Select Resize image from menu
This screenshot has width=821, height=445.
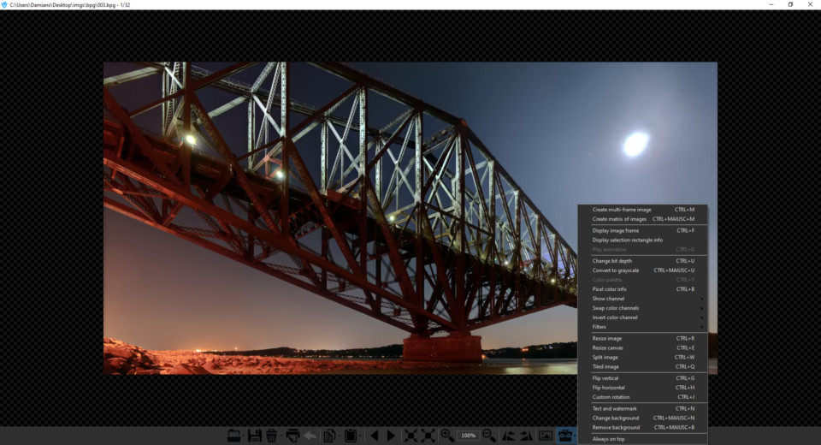pyautogui.click(x=607, y=338)
